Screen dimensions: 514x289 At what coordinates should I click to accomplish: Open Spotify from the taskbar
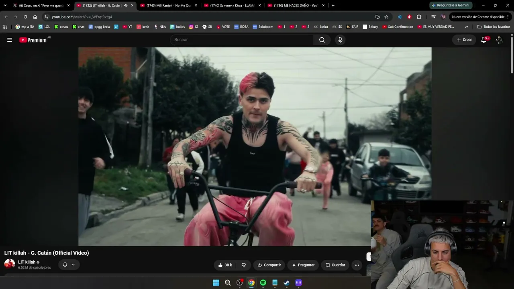(263, 283)
